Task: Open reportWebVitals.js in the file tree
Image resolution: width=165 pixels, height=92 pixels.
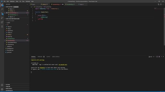Action: pos(12,43)
